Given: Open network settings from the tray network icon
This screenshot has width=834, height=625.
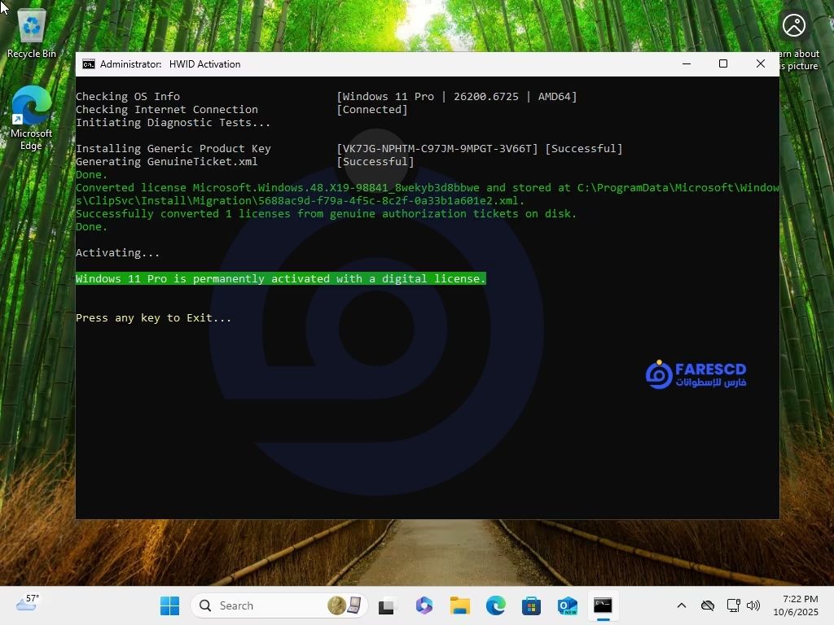Looking at the screenshot, I should click(732, 605).
